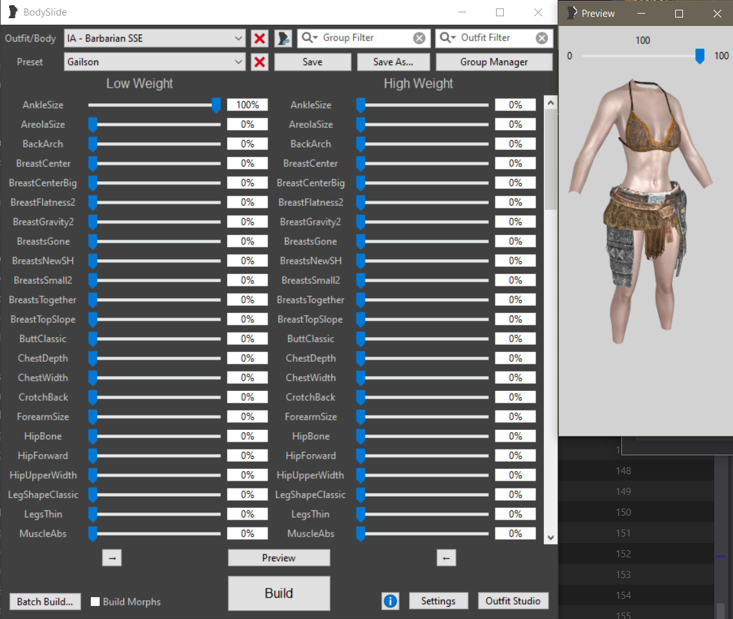Delete the selected outfit with red X
This screenshot has width=733, height=619.
coord(260,38)
